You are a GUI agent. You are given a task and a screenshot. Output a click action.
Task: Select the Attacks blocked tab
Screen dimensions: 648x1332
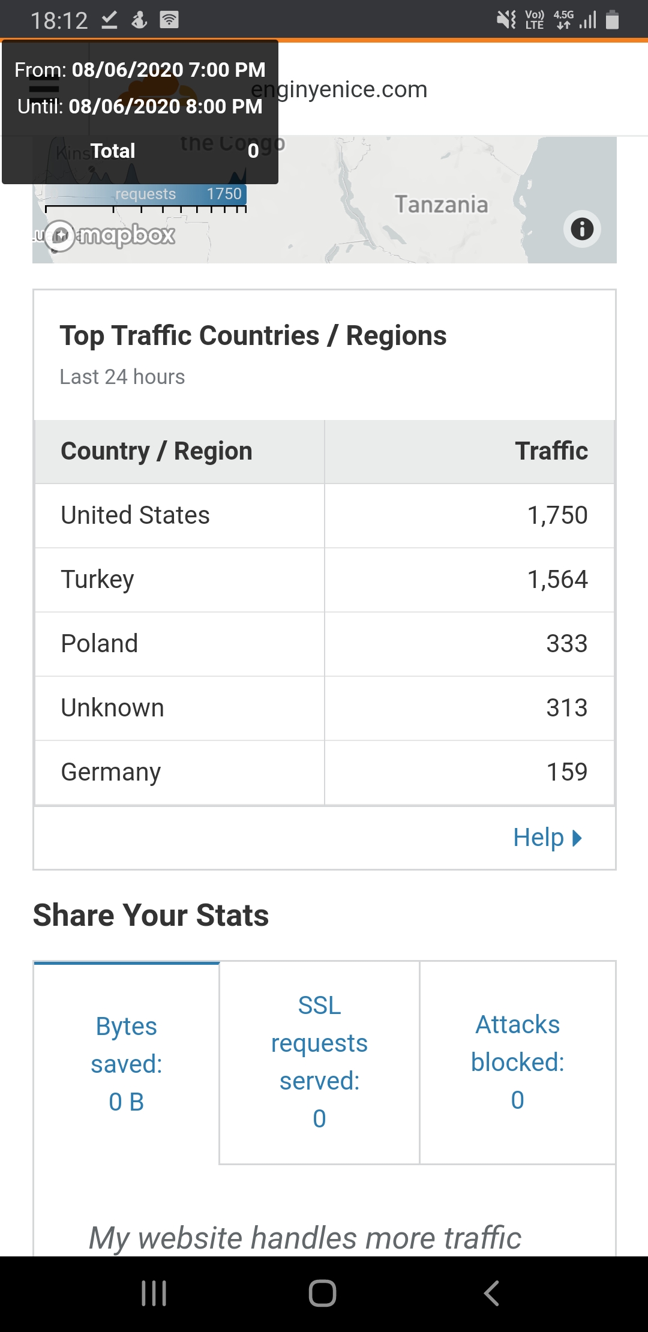click(x=518, y=1062)
